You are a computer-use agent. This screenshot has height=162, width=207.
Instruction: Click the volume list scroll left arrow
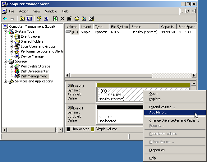pos(67,76)
